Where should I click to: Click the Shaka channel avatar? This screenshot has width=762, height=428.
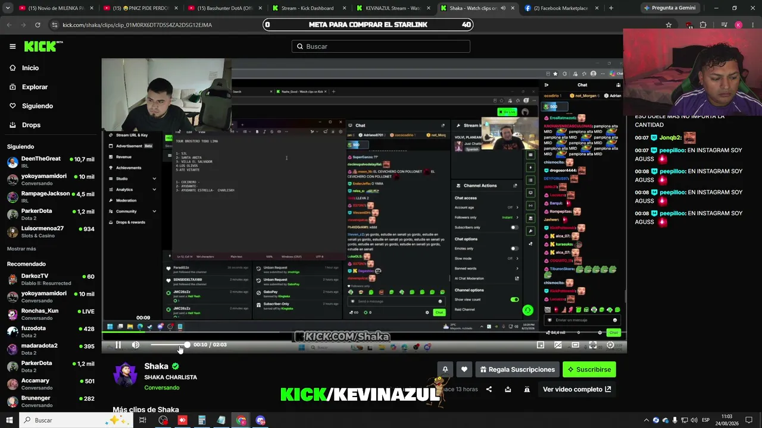pos(125,374)
